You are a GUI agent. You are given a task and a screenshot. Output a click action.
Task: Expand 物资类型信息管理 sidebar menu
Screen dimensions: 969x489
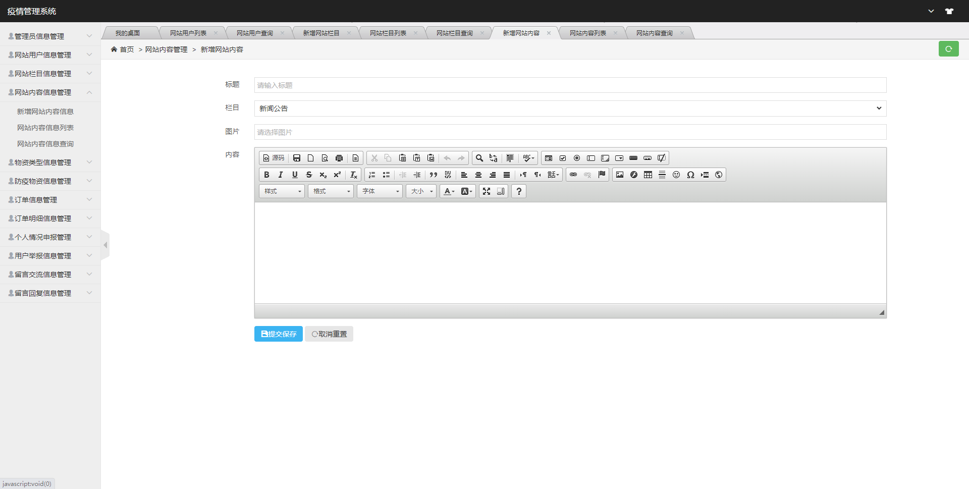pos(50,162)
